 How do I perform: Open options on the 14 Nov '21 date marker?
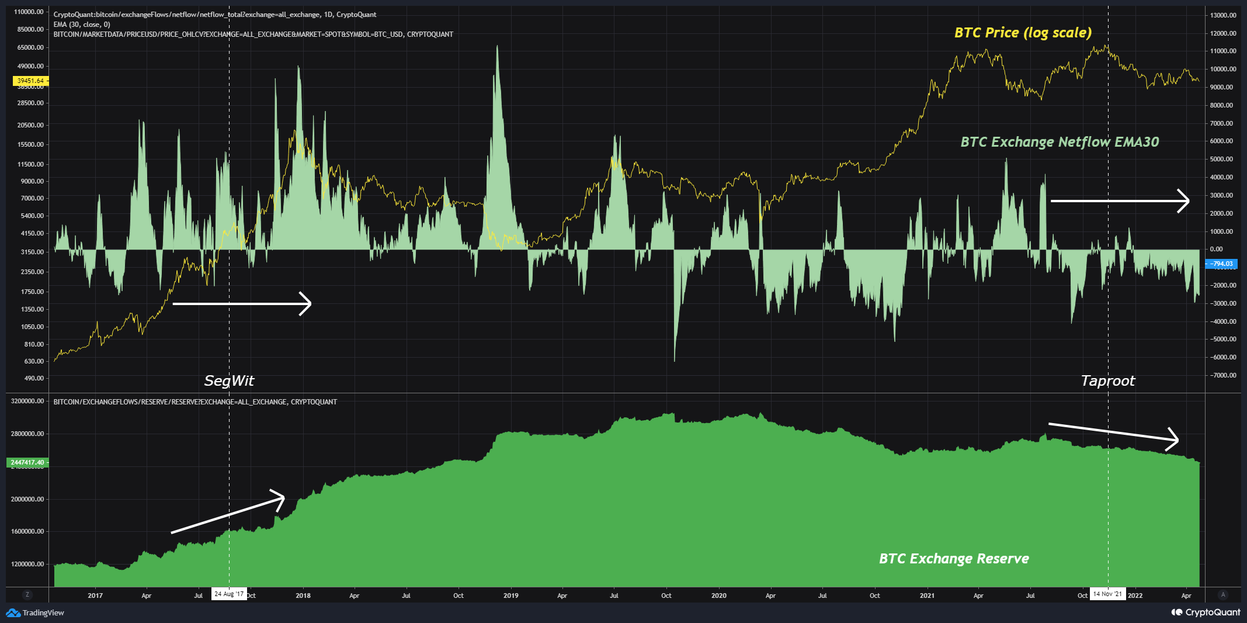pos(1109,594)
